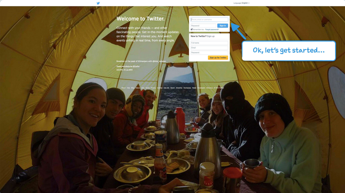The width and height of the screenshot is (345, 193).
Task: Open the Privacy footer link
Action: click(x=153, y=88)
